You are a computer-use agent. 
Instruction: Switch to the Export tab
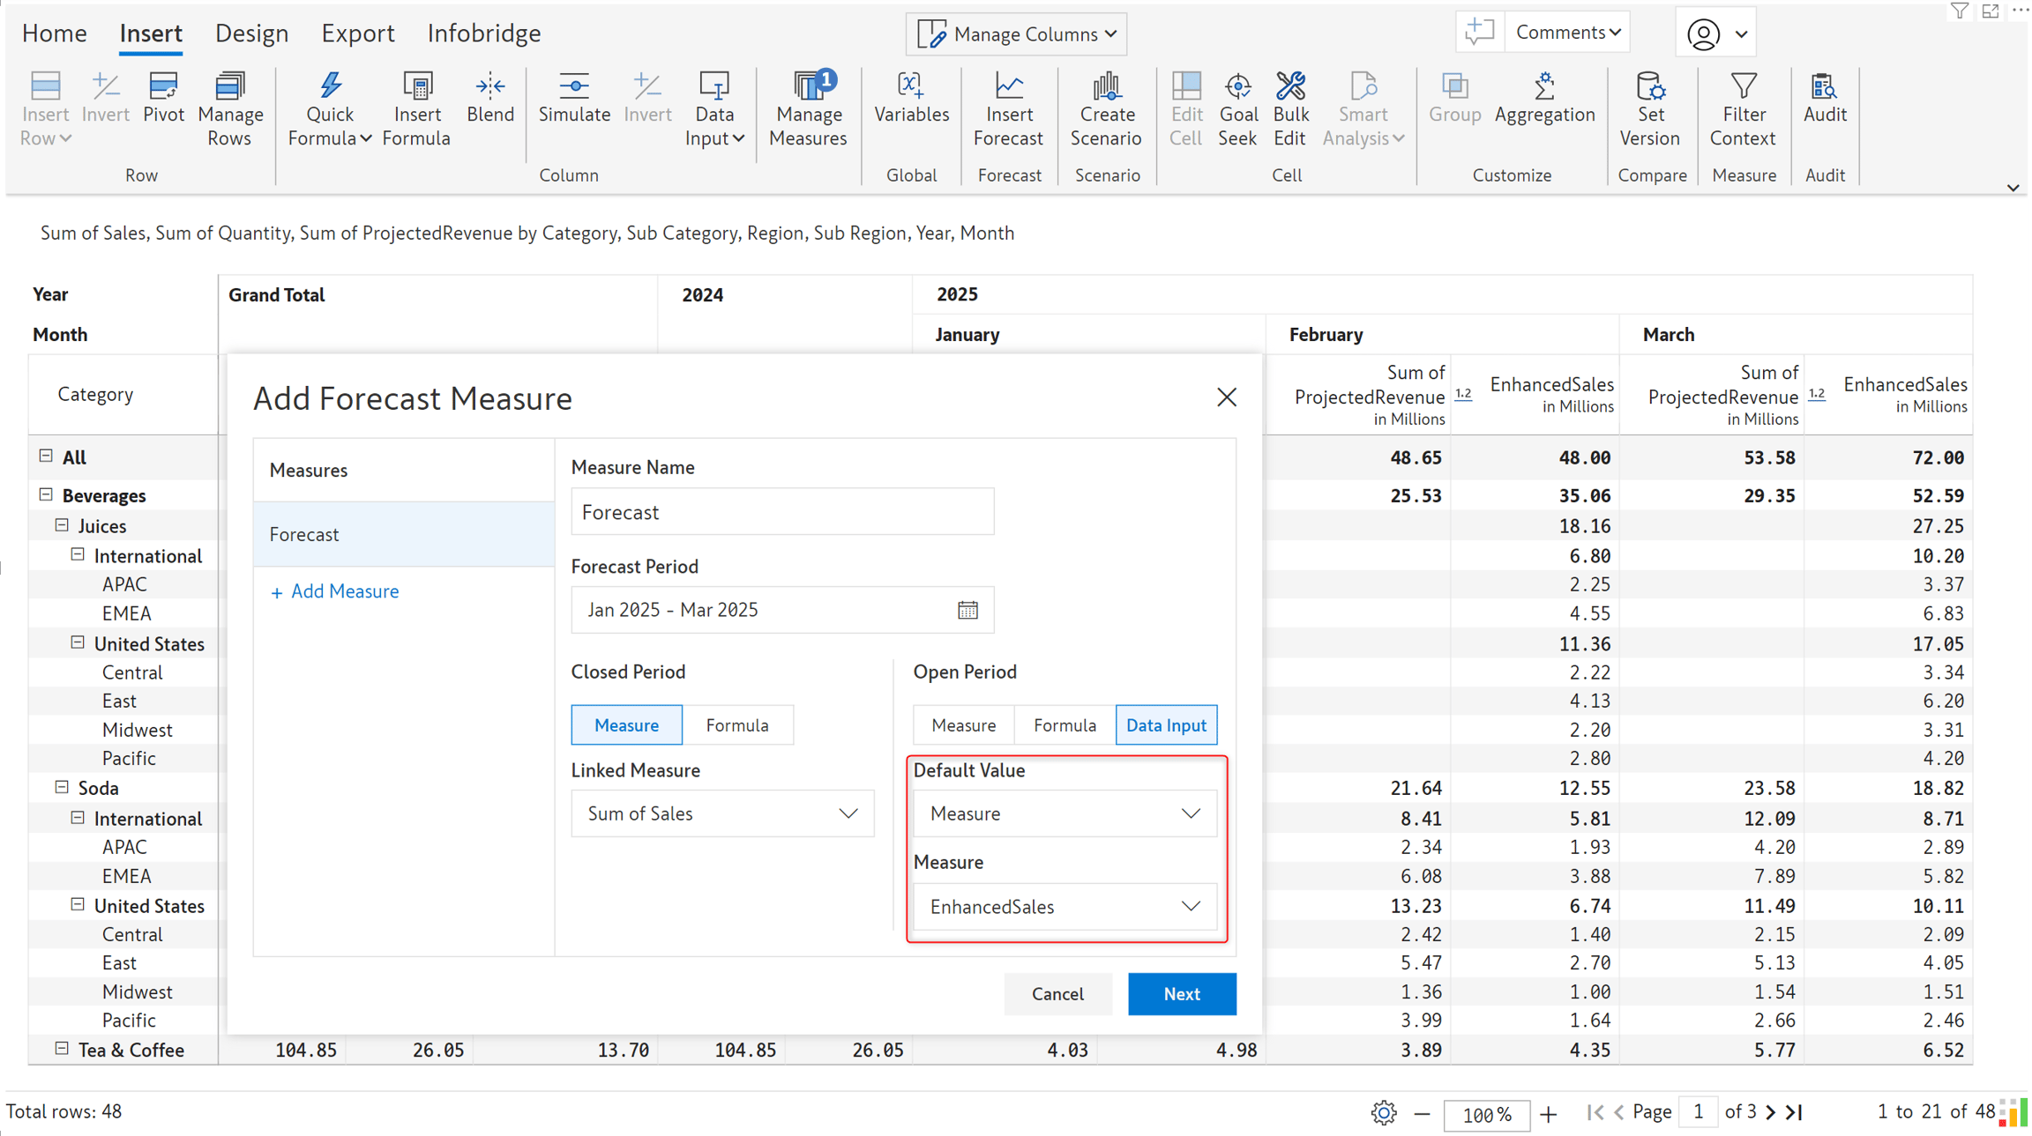pos(357,33)
